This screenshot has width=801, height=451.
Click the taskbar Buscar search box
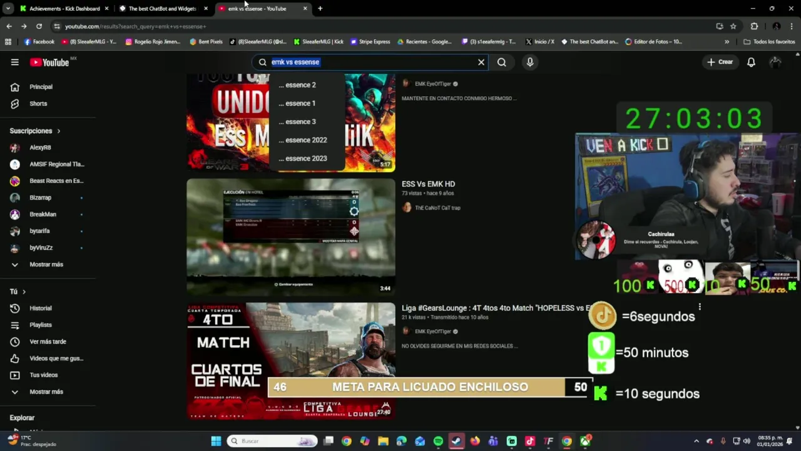pyautogui.click(x=272, y=441)
